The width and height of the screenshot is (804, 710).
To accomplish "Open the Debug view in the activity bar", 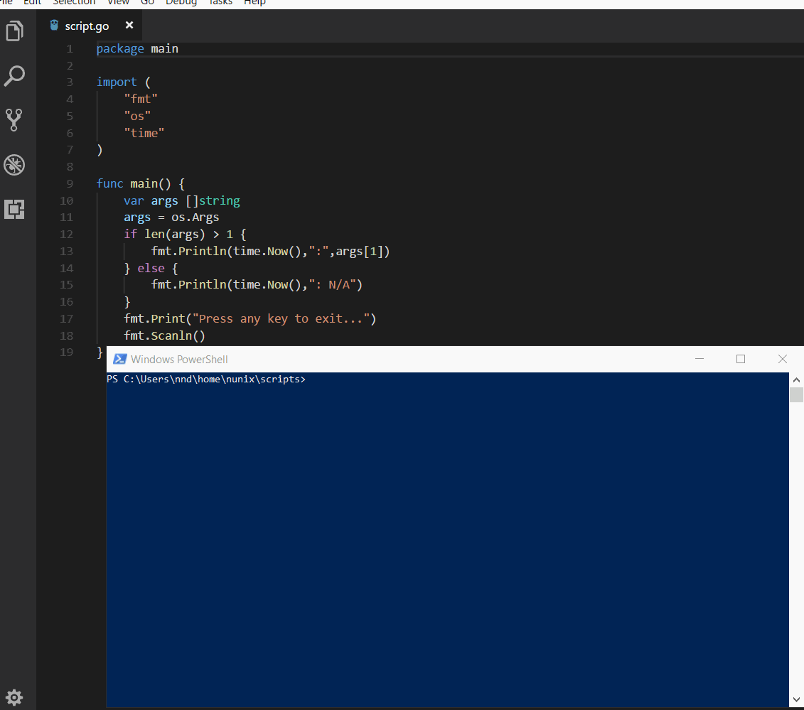I will coord(14,164).
